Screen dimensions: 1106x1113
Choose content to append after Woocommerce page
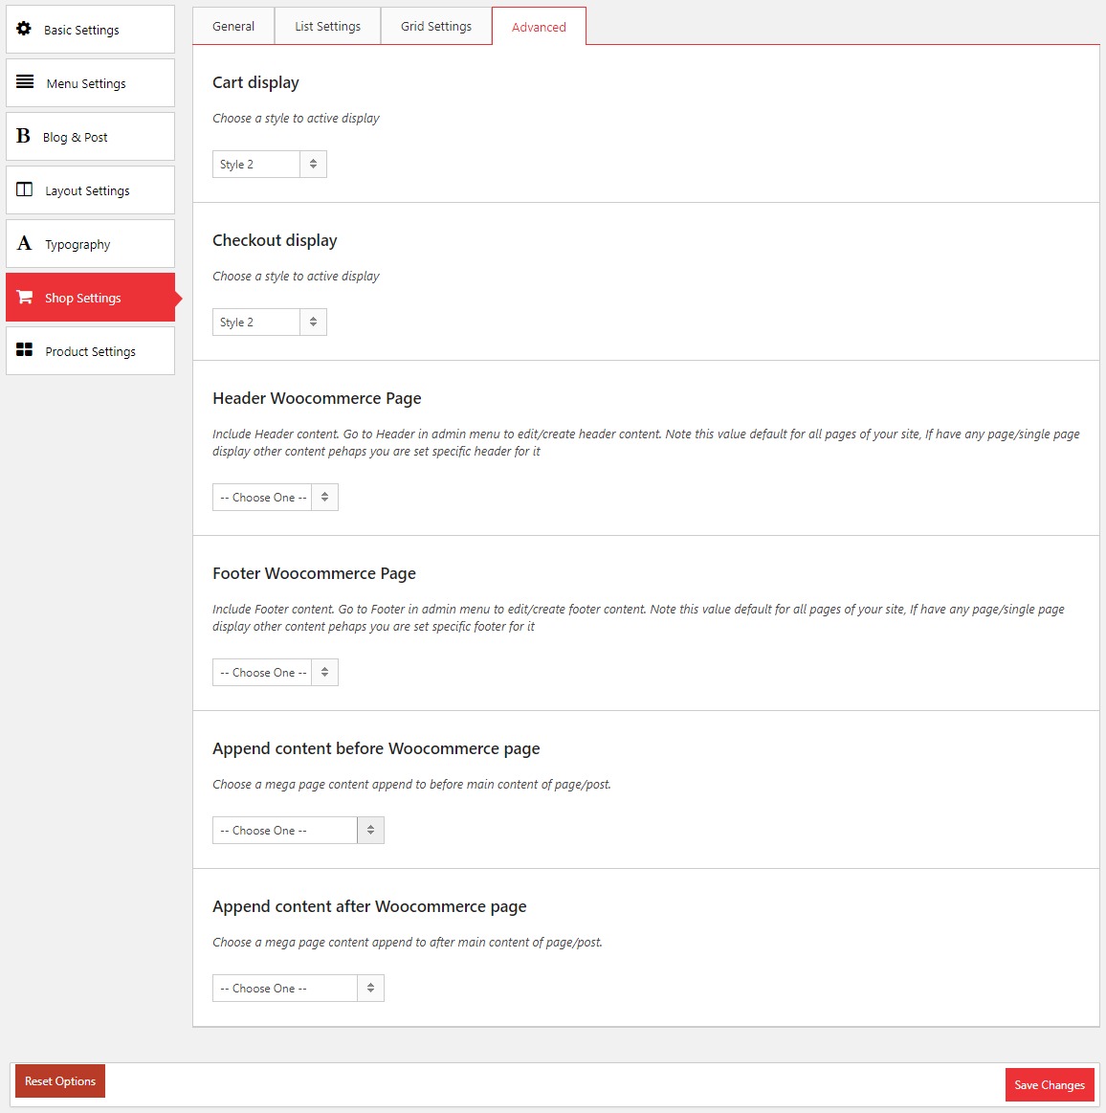pyautogui.click(x=298, y=989)
